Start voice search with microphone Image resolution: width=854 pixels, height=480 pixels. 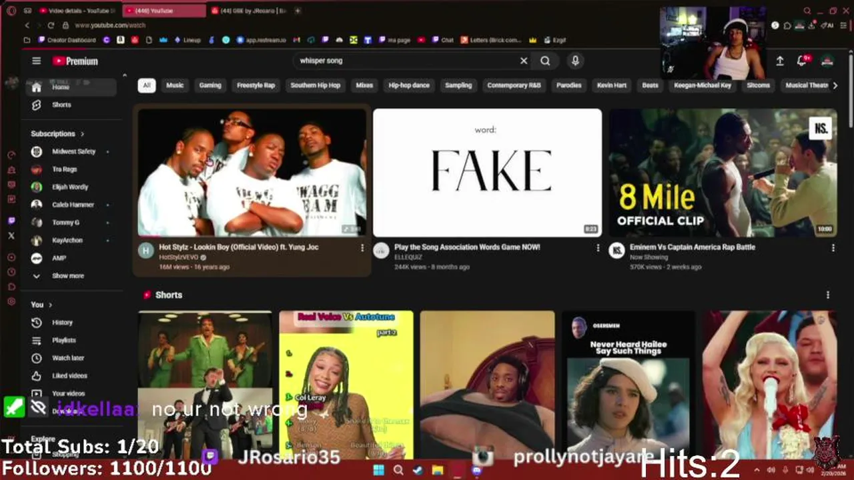pos(575,61)
